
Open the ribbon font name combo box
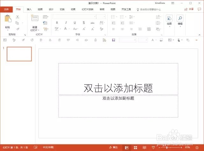pos(74,17)
